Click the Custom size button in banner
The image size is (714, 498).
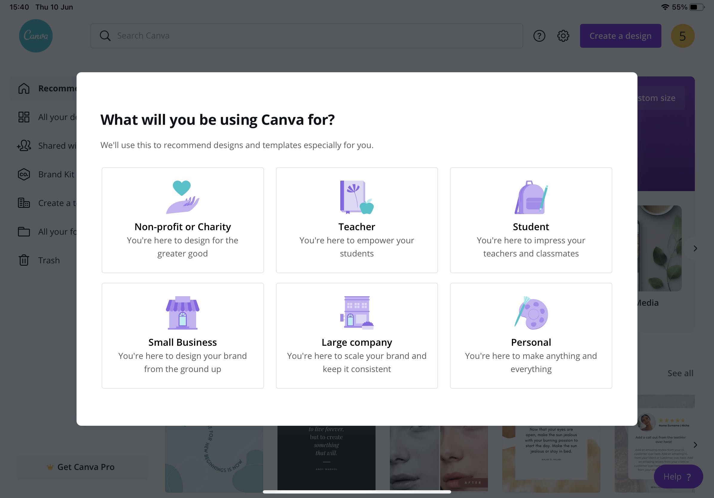[661, 98]
